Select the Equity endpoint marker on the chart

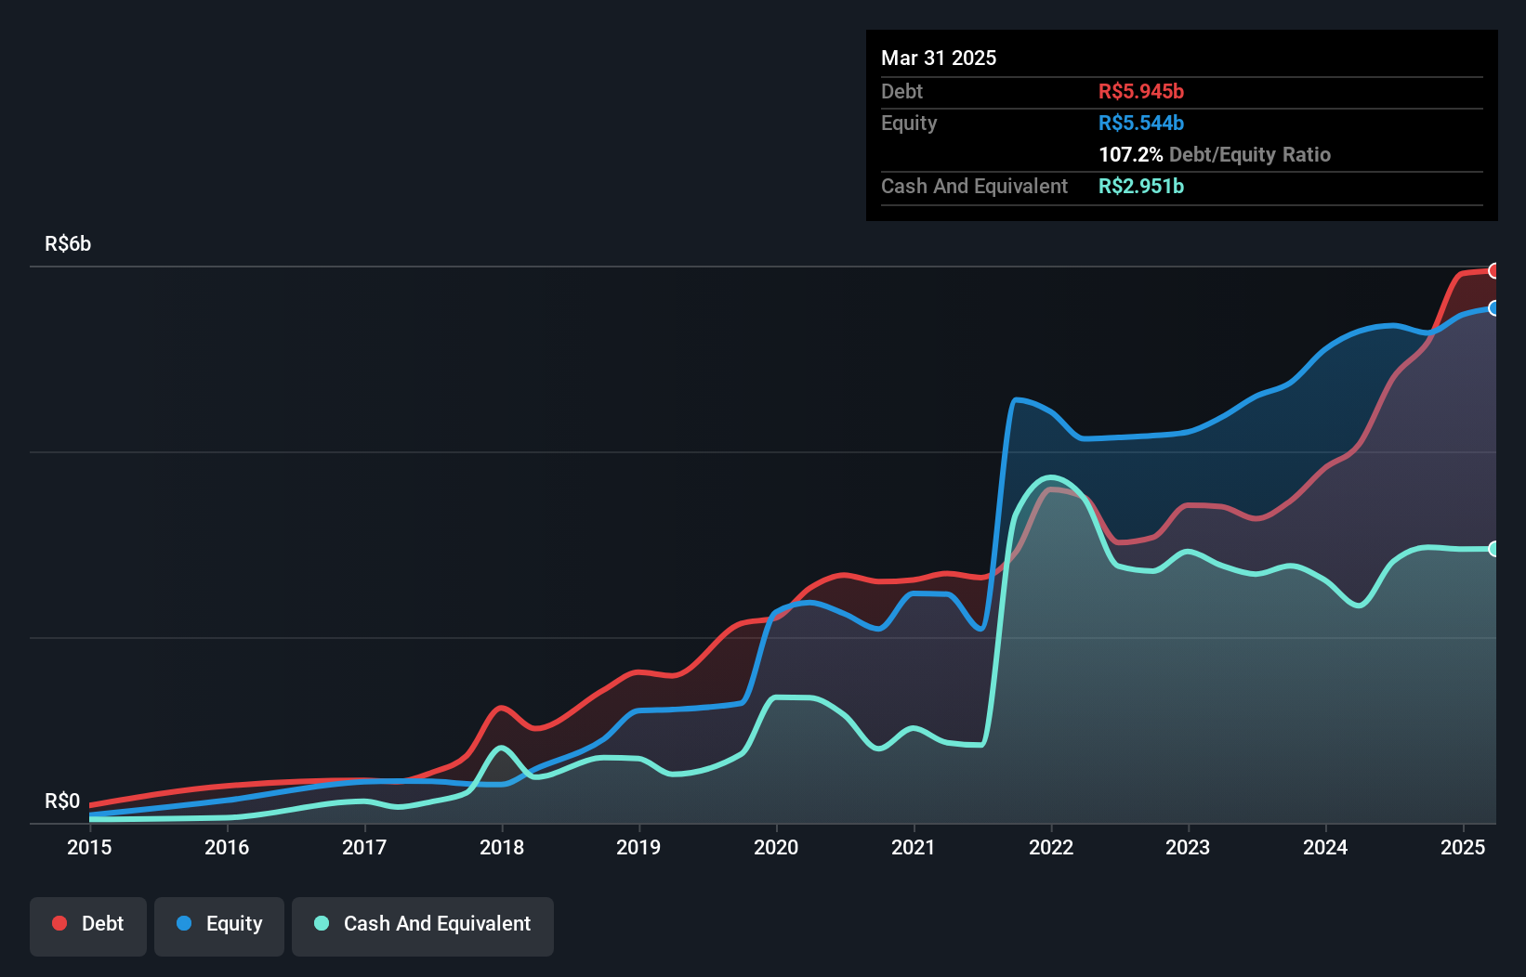coord(1494,306)
